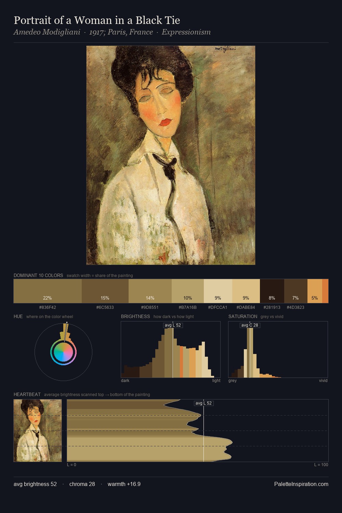
Task: Click the 'dark' axis label under Brightness
Action: tap(125, 381)
